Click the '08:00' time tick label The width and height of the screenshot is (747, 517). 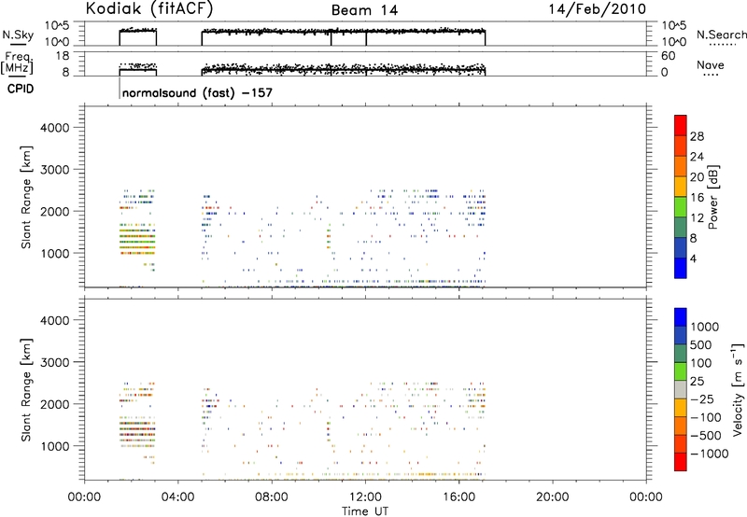pos(272,496)
